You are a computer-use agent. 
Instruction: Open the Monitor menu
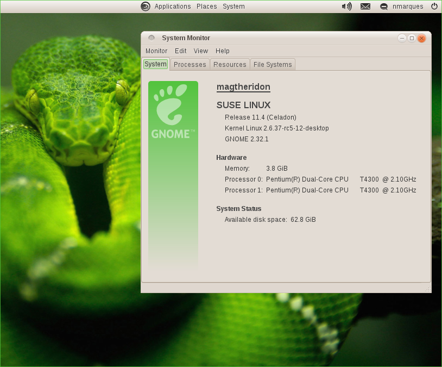tap(156, 51)
